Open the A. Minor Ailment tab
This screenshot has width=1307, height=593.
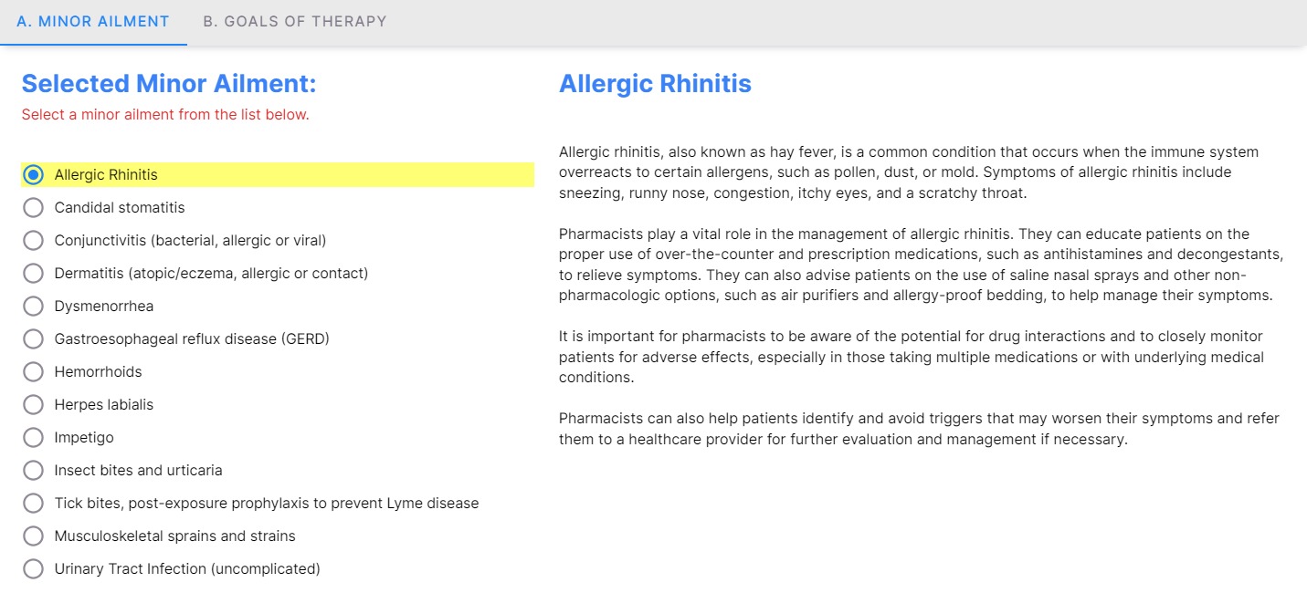tap(93, 21)
